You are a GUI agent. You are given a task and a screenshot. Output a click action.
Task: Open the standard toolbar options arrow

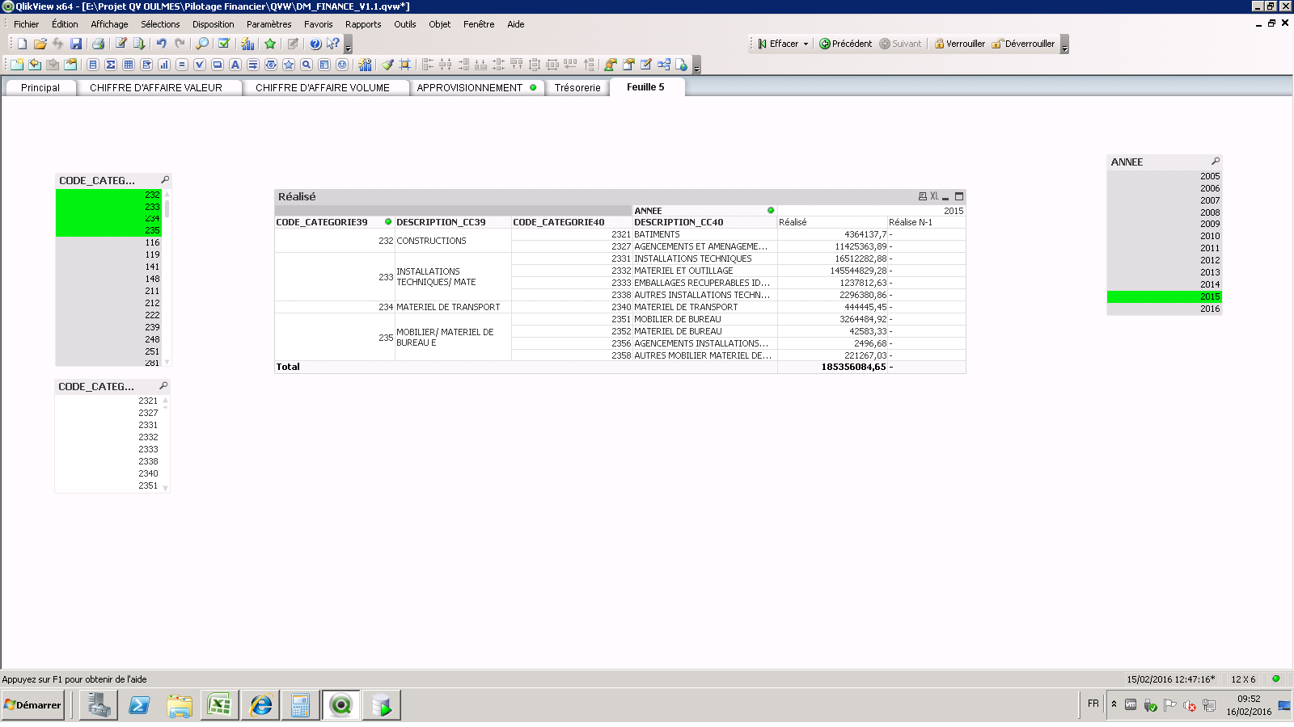349,44
